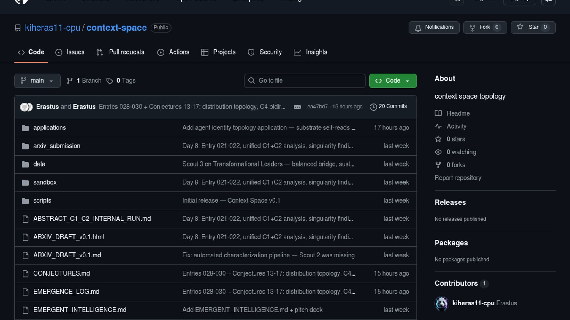Image resolution: width=570 pixels, height=320 pixels.
Task: Open the Readme link in About
Action: tap(458, 113)
